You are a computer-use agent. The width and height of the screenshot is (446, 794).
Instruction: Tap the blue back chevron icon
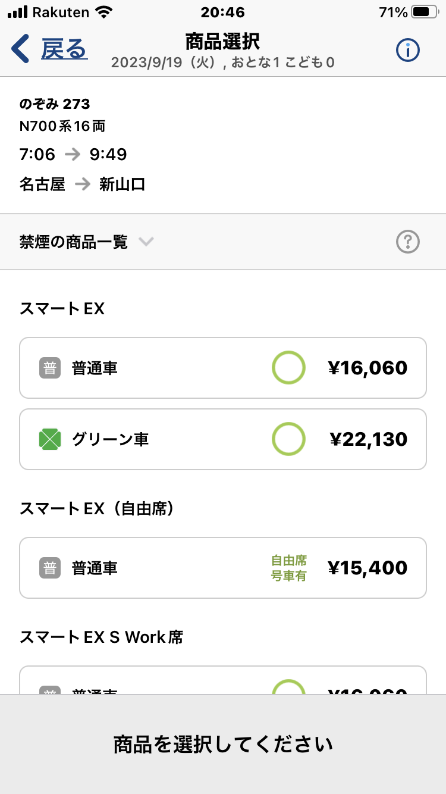[20, 49]
